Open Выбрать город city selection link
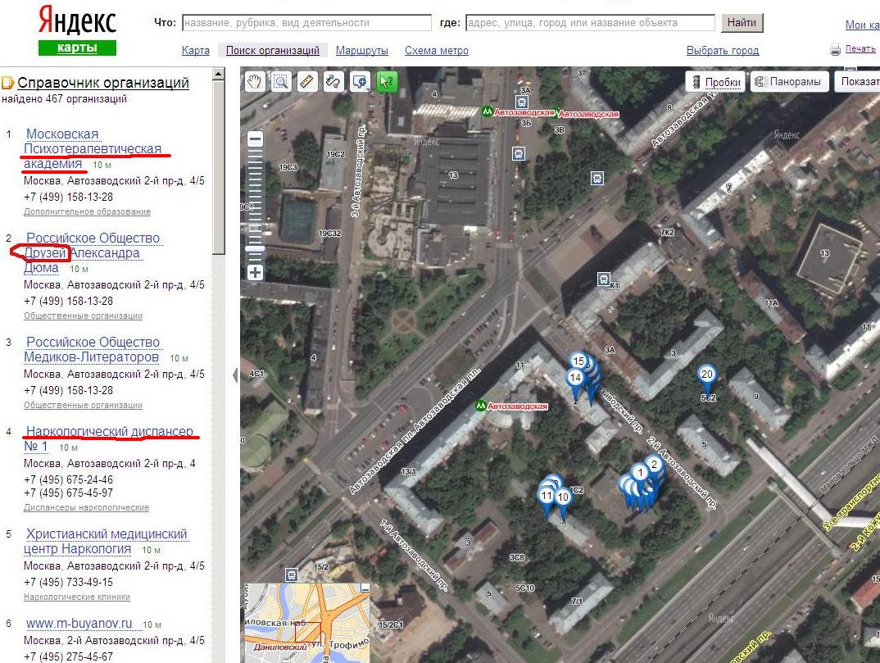This screenshot has height=663, width=880. click(723, 51)
